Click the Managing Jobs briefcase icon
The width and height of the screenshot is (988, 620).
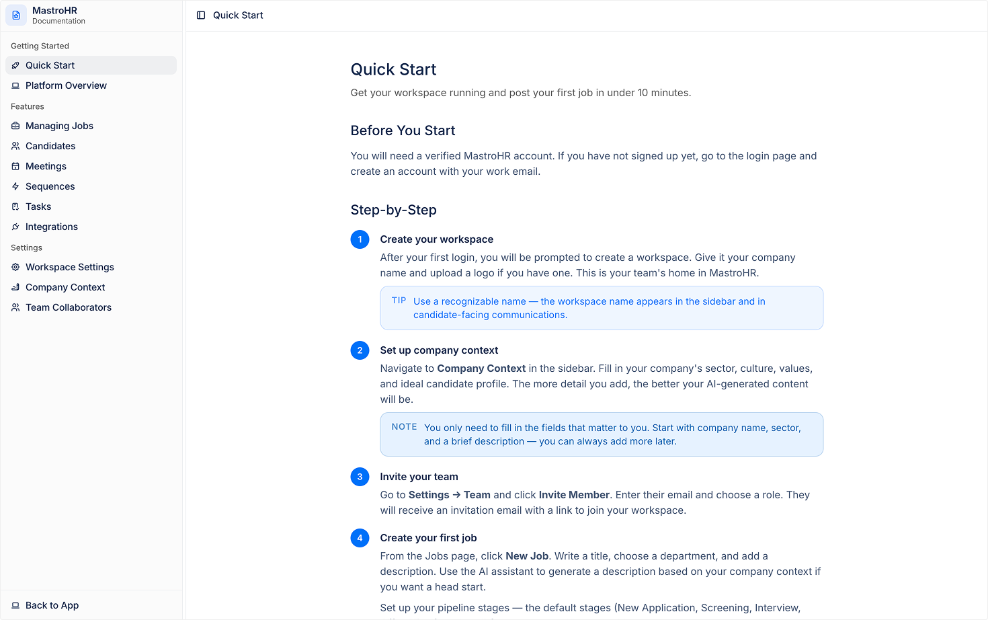pyautogui.click(x=15, y=126)
